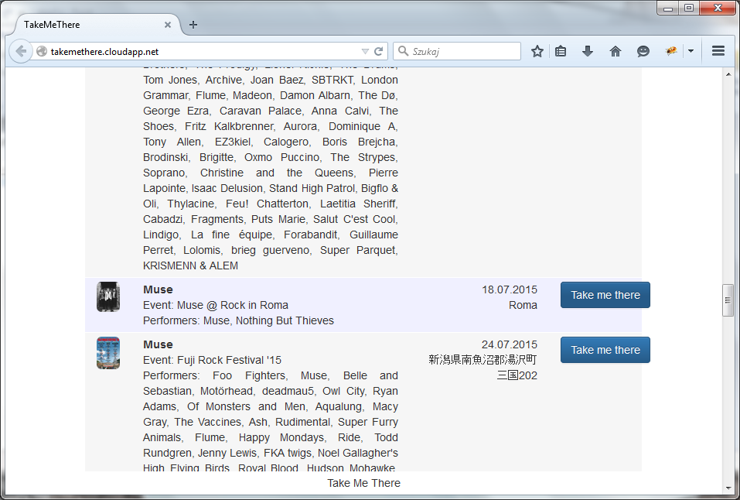Screen dimensions: 740x500
Task: Select the date 18.07.2015
Action: pyautogui.click(x=510, y=289)
